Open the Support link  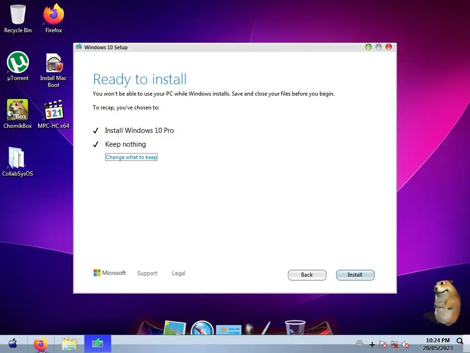click(x=147, y=273)
